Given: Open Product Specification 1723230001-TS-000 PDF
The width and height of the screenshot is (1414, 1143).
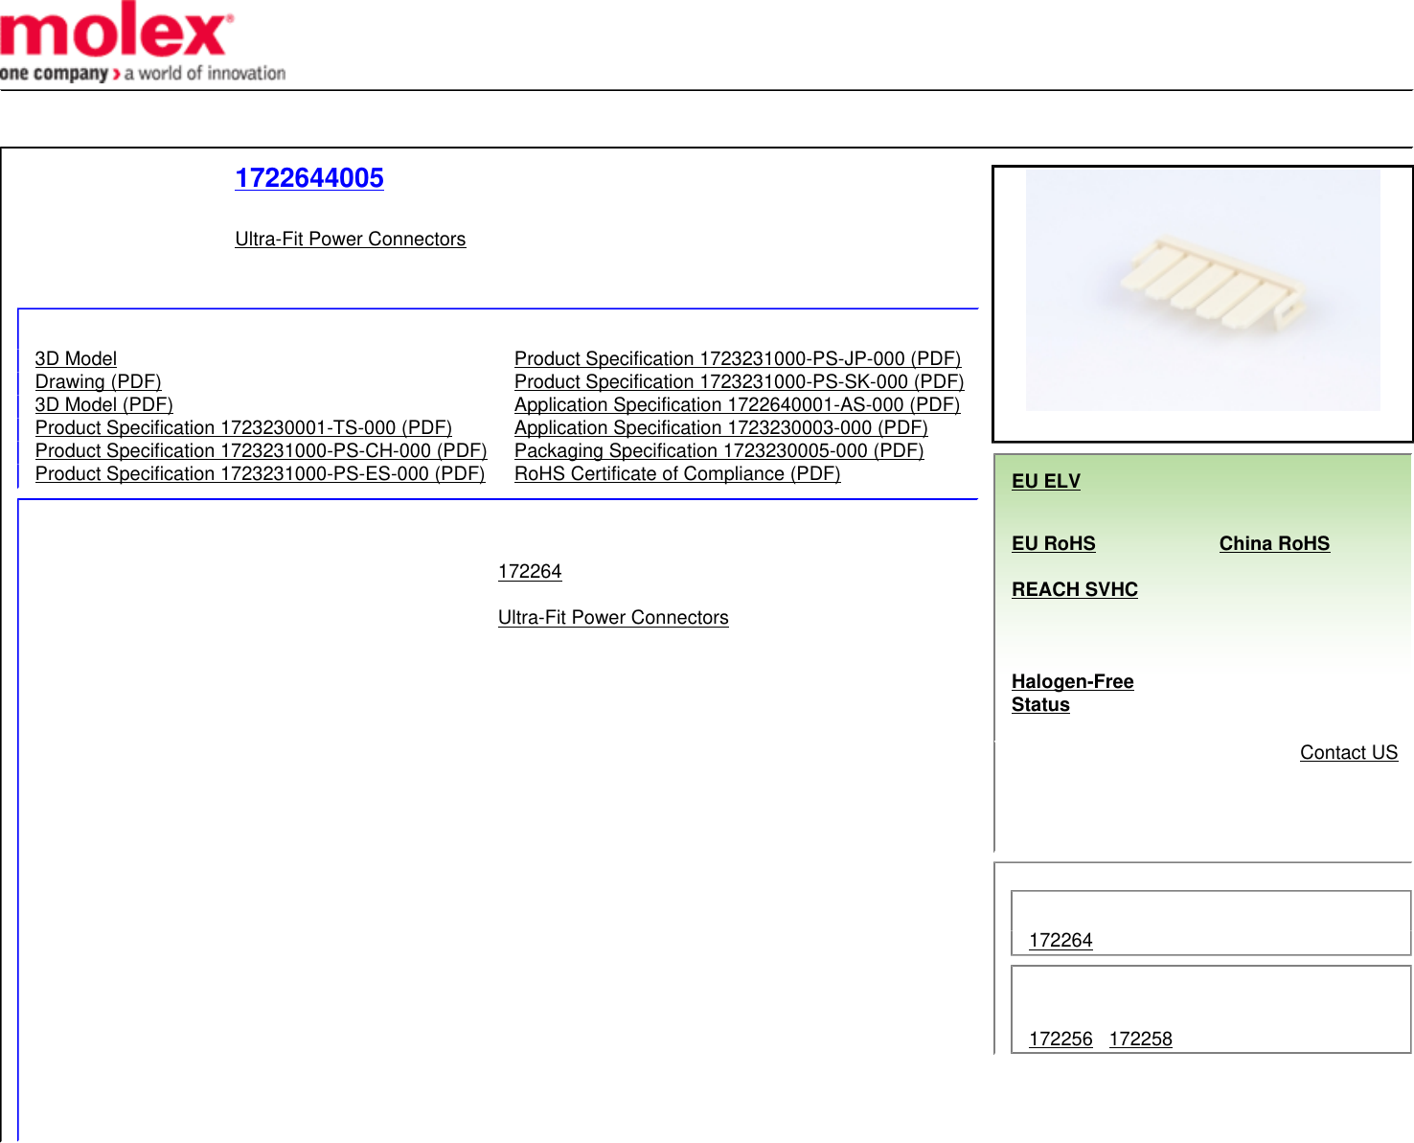Looking at the screenshot, I should 243,427.
